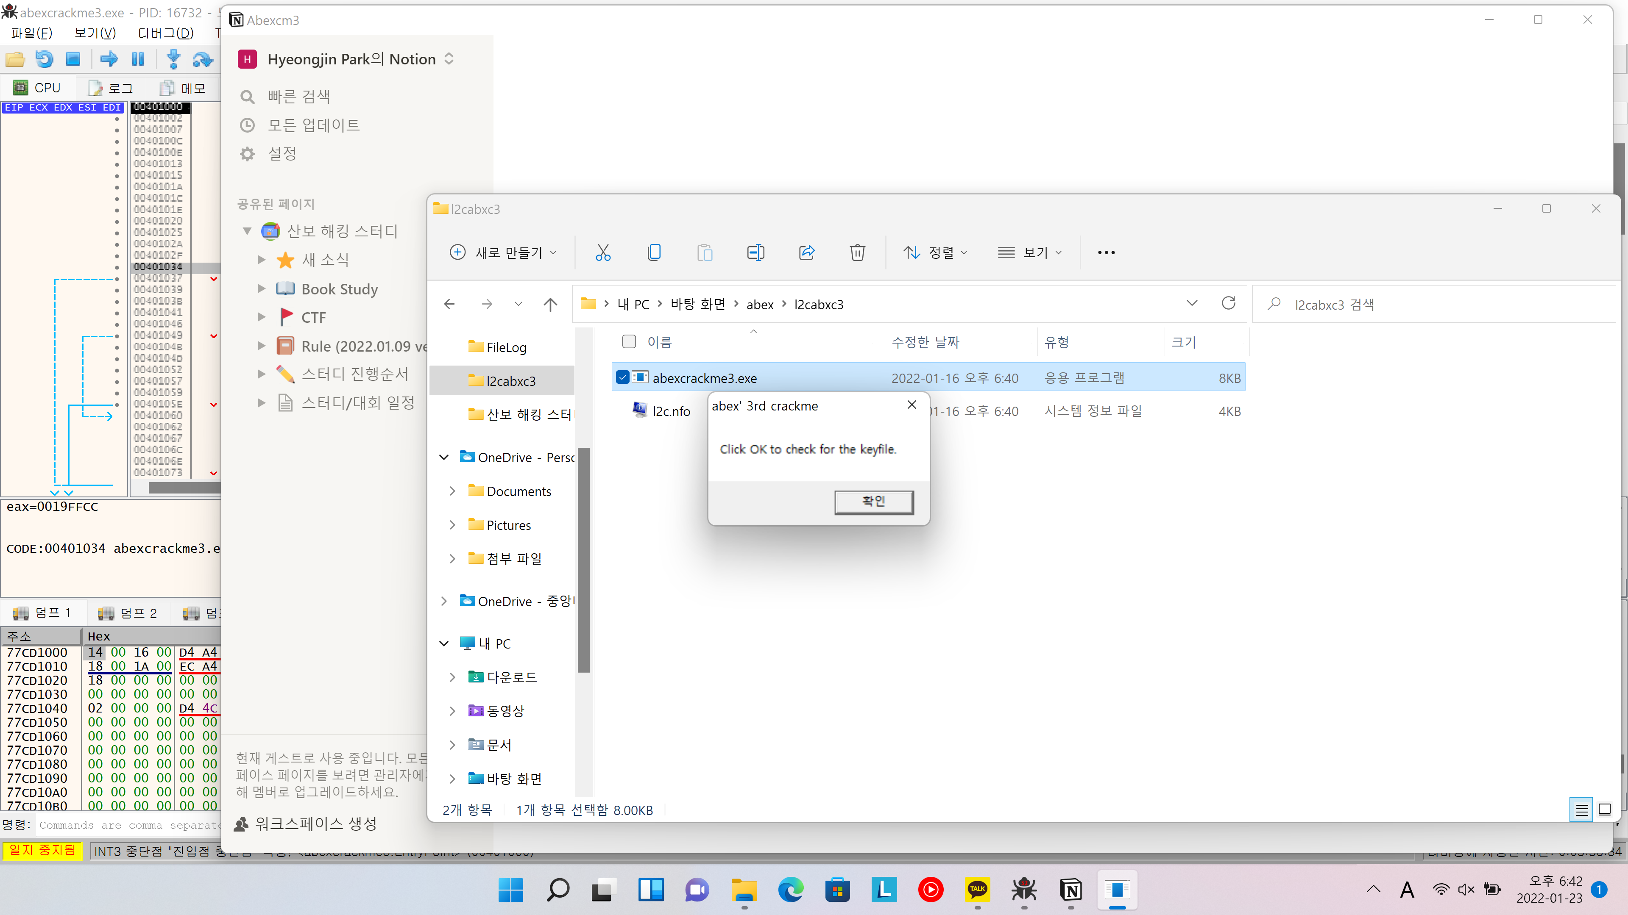
Task: Go up one folder level in Explorer
Action: pyautogui.click(x=550, y=305)
